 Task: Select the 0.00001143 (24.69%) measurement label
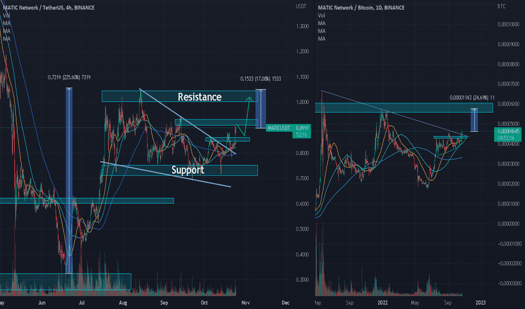click(471, 98)
